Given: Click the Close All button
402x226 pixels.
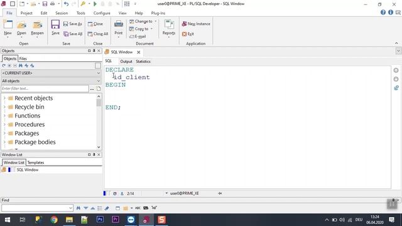Looking at the screenshot, I should click(98, 34).
